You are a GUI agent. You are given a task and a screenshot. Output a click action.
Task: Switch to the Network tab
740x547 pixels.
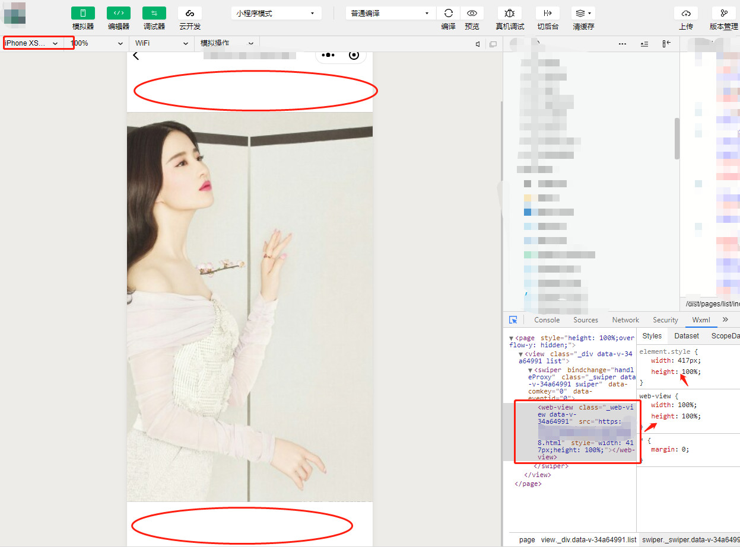coord(625,320)
